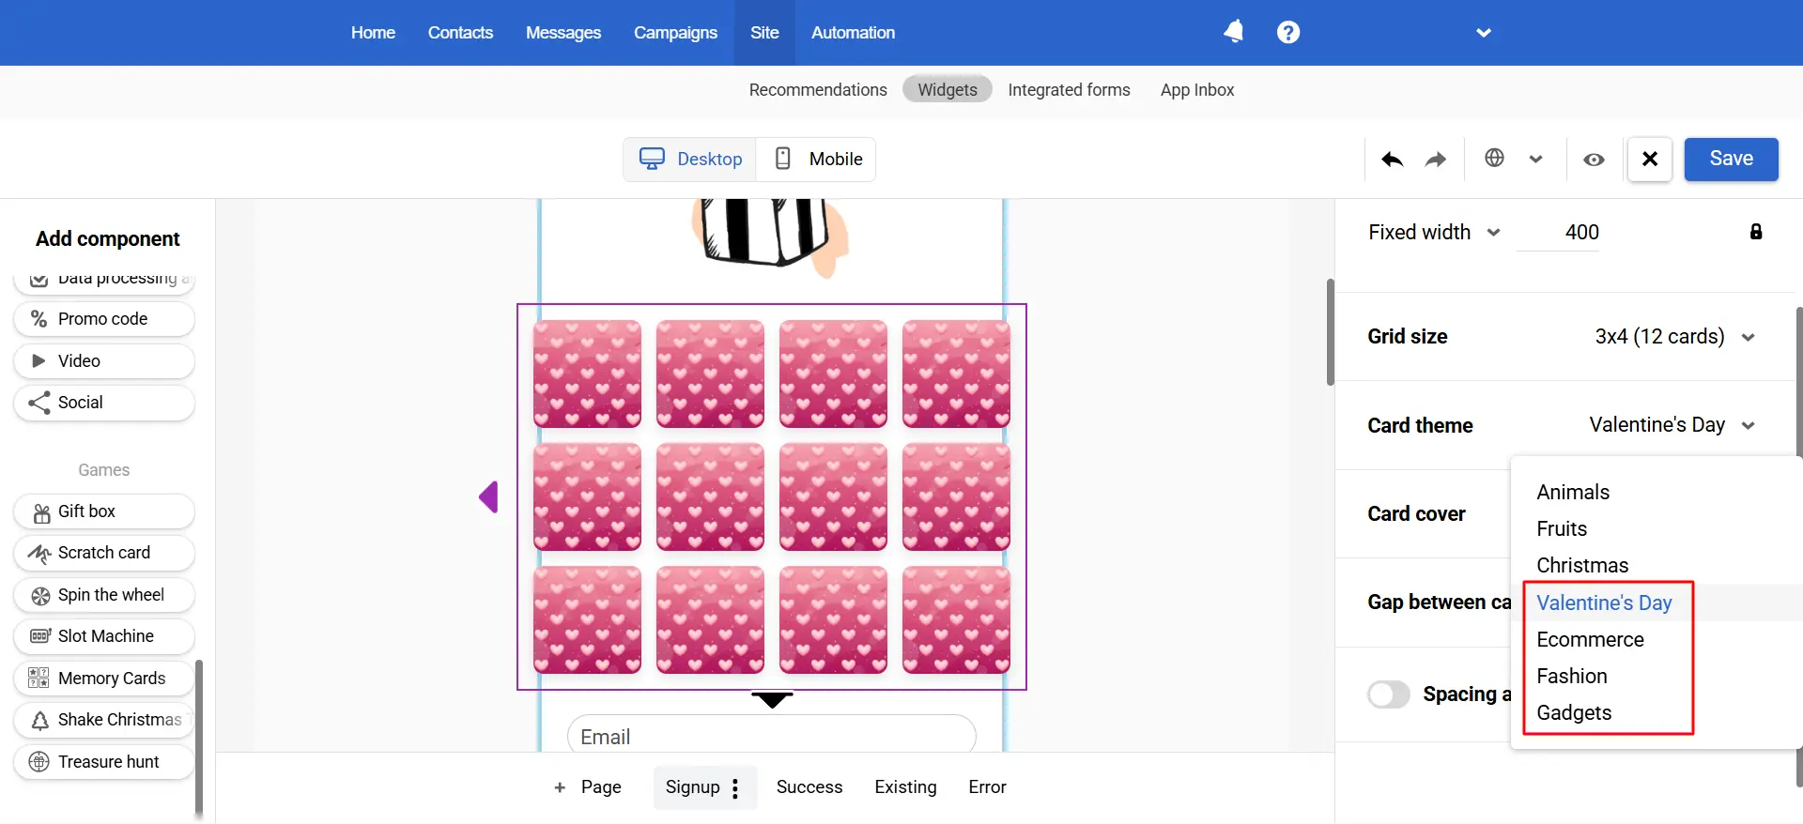The height and width of the screenshot is (824, 1803).
Task: Open the Integrated forms tab
Action: point(1069,90)
